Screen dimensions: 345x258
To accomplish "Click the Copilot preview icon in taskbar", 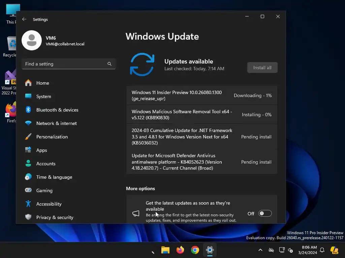I will pyautogui.click(x=335, y=250).
